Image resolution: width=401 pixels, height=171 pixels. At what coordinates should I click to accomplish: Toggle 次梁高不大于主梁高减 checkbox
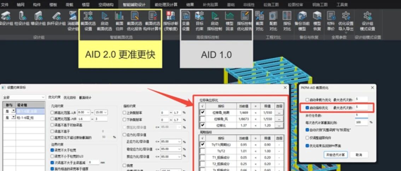point(52,163)
